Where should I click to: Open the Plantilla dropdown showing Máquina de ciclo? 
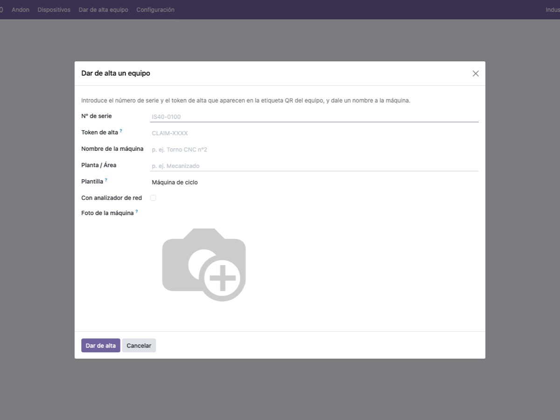314,182
